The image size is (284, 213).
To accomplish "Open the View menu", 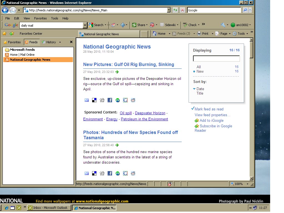I will pos(27,18).
